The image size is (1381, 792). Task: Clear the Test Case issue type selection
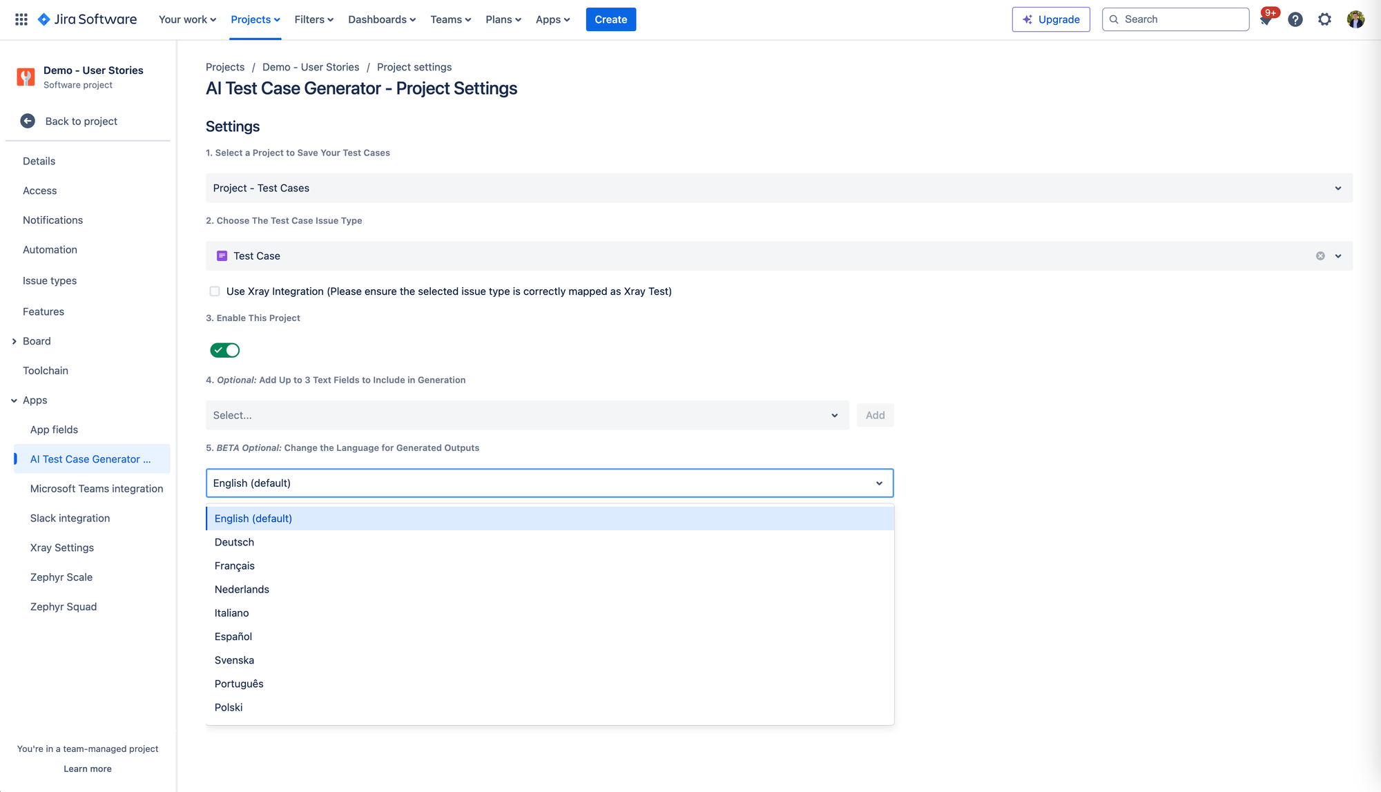[1320, 255]
